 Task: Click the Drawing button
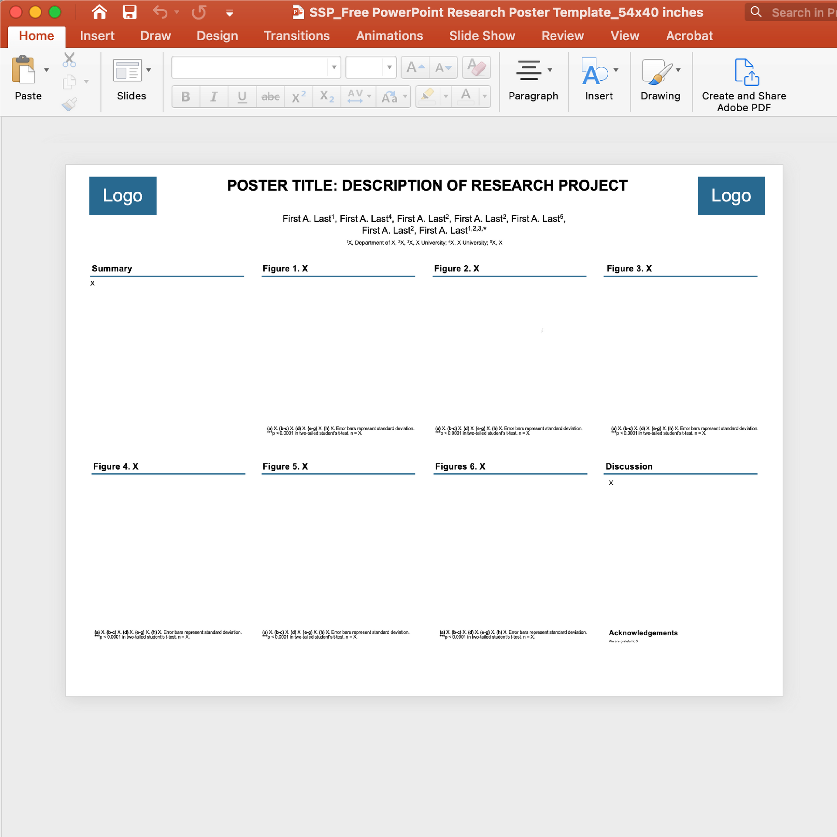[660, 83]
